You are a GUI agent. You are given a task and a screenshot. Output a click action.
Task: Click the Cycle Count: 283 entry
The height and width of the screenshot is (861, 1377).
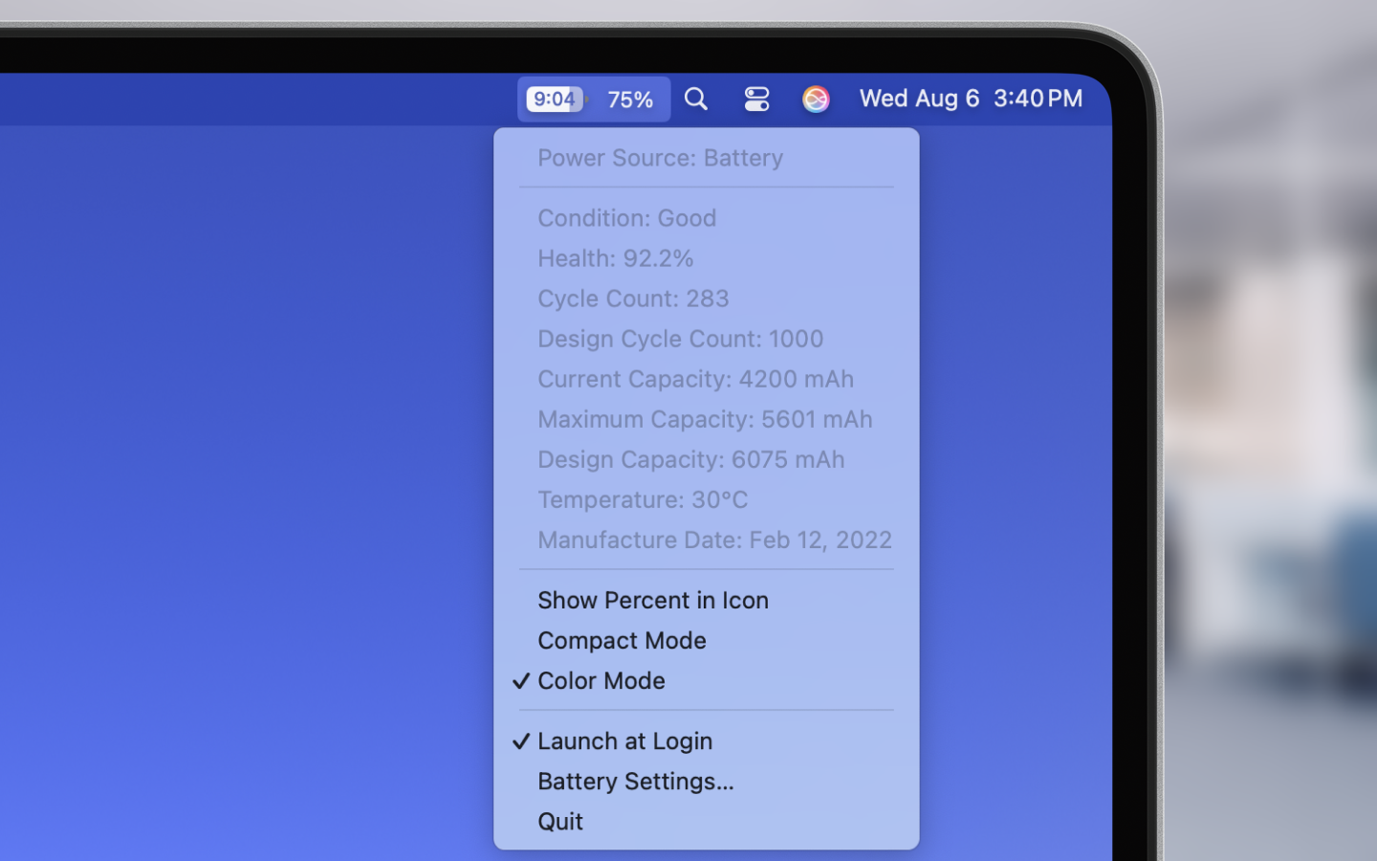click(x=633, y=298)
